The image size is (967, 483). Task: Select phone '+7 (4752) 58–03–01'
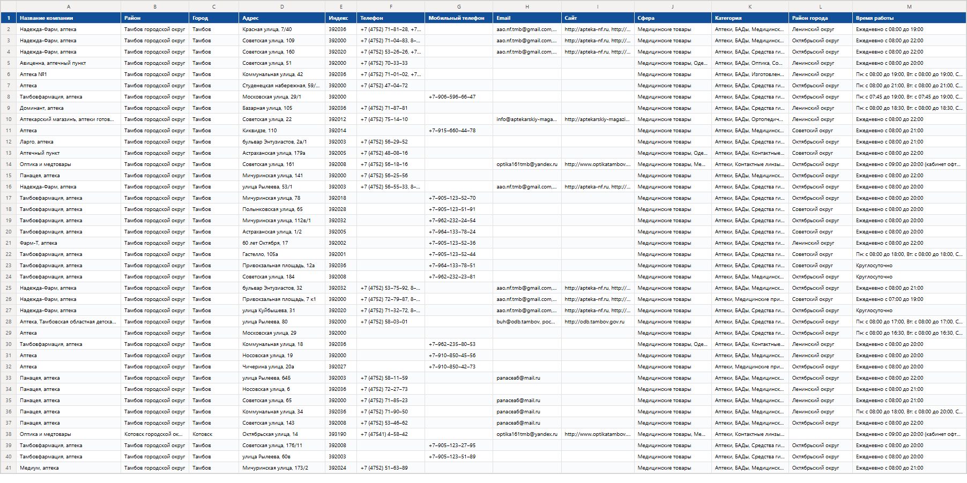(x=391, y=322)
